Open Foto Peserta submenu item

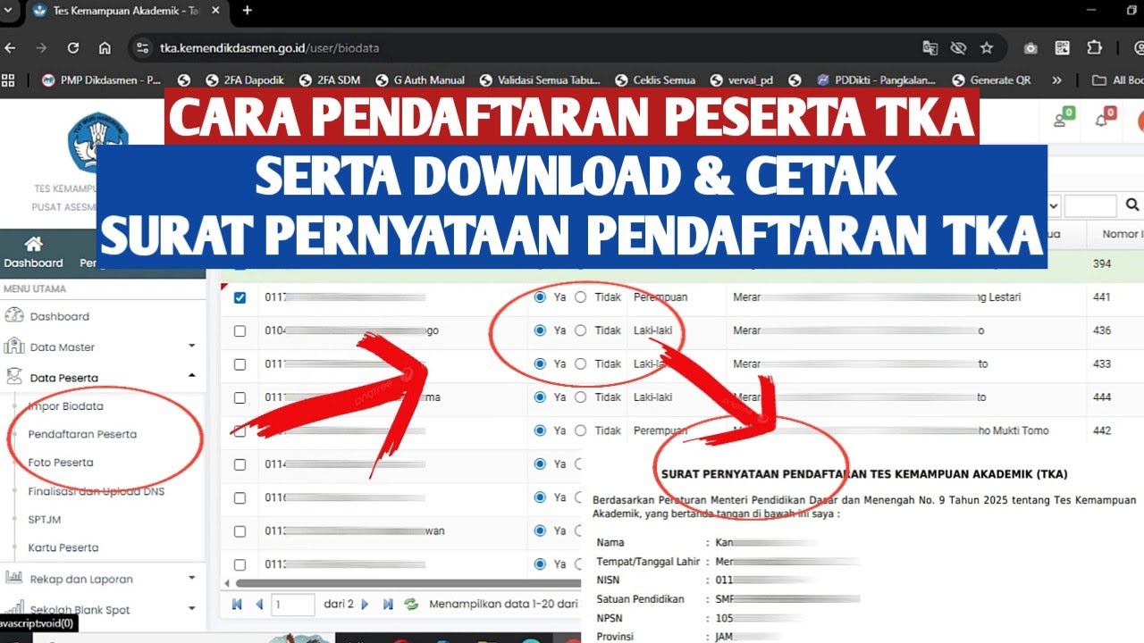coord(61,463)
